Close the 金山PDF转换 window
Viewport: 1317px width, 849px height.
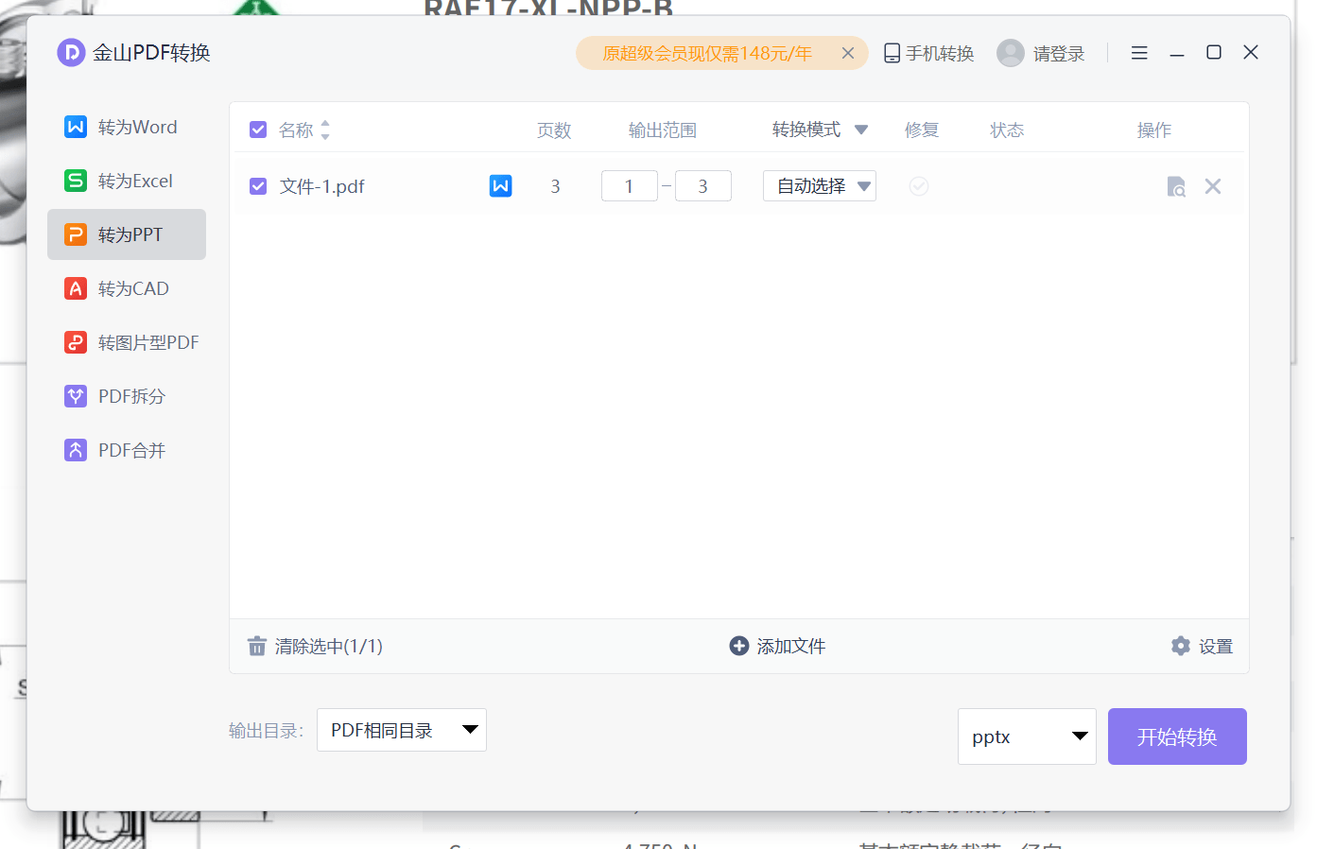(1251, 52)
